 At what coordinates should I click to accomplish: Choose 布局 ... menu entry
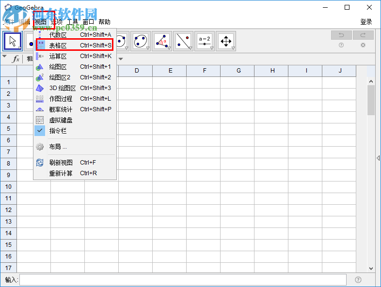[x=75, y=147]
